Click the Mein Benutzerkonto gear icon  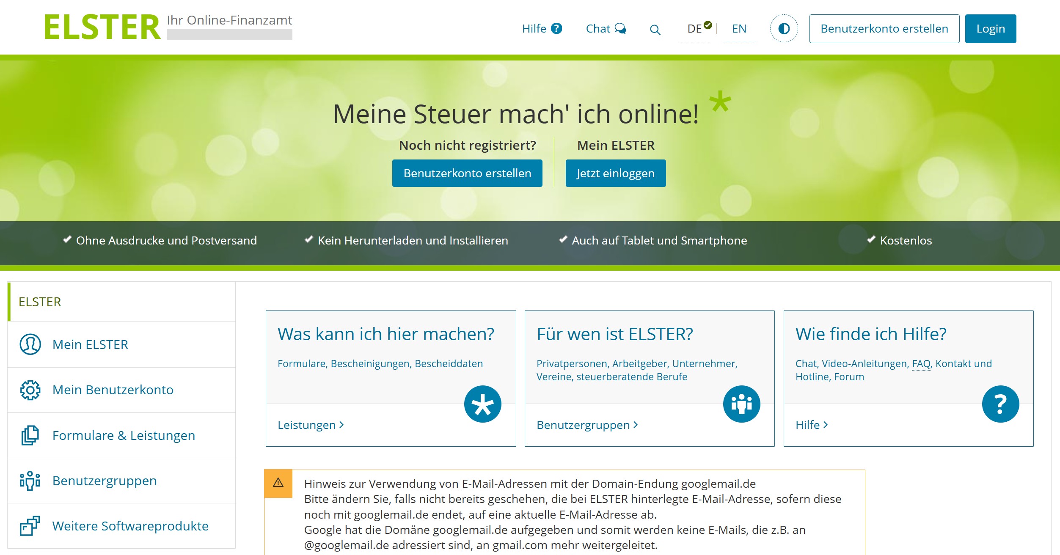pos(30,390)
